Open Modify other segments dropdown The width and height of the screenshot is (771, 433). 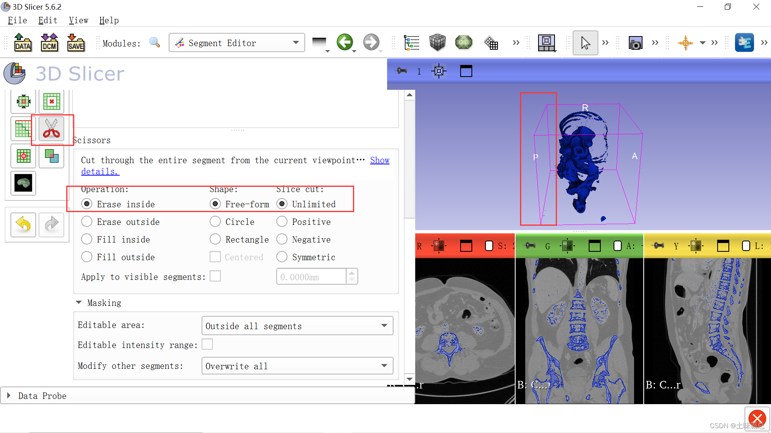[x=297, y=366]
